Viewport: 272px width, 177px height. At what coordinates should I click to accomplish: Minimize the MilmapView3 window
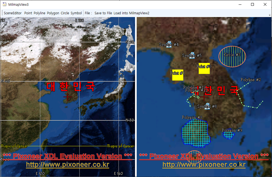click(240, 5)
